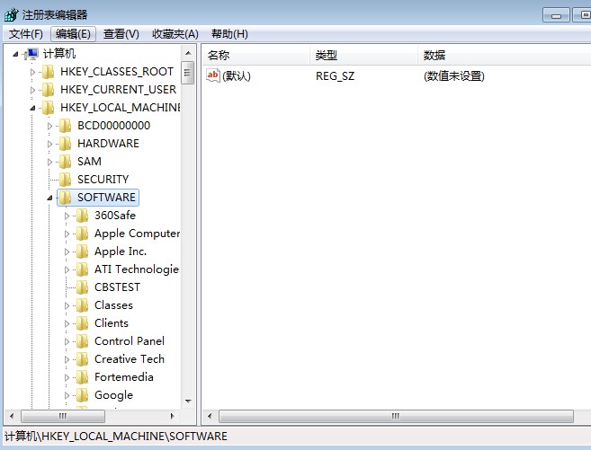Click the SOFTWARE folder icon
591x450 pixels.
click(65, 198)
